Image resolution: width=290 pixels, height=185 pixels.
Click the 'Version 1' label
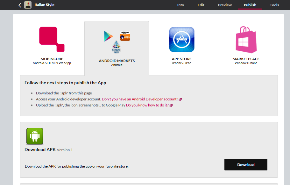tap(65, 150)
